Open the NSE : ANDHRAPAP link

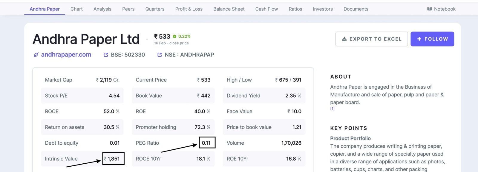pos(189,55)
